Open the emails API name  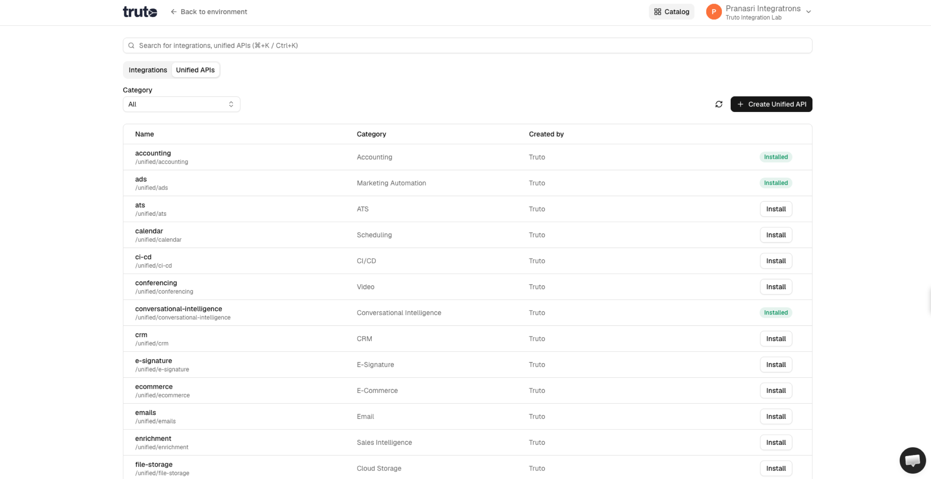tap(145, 412)
